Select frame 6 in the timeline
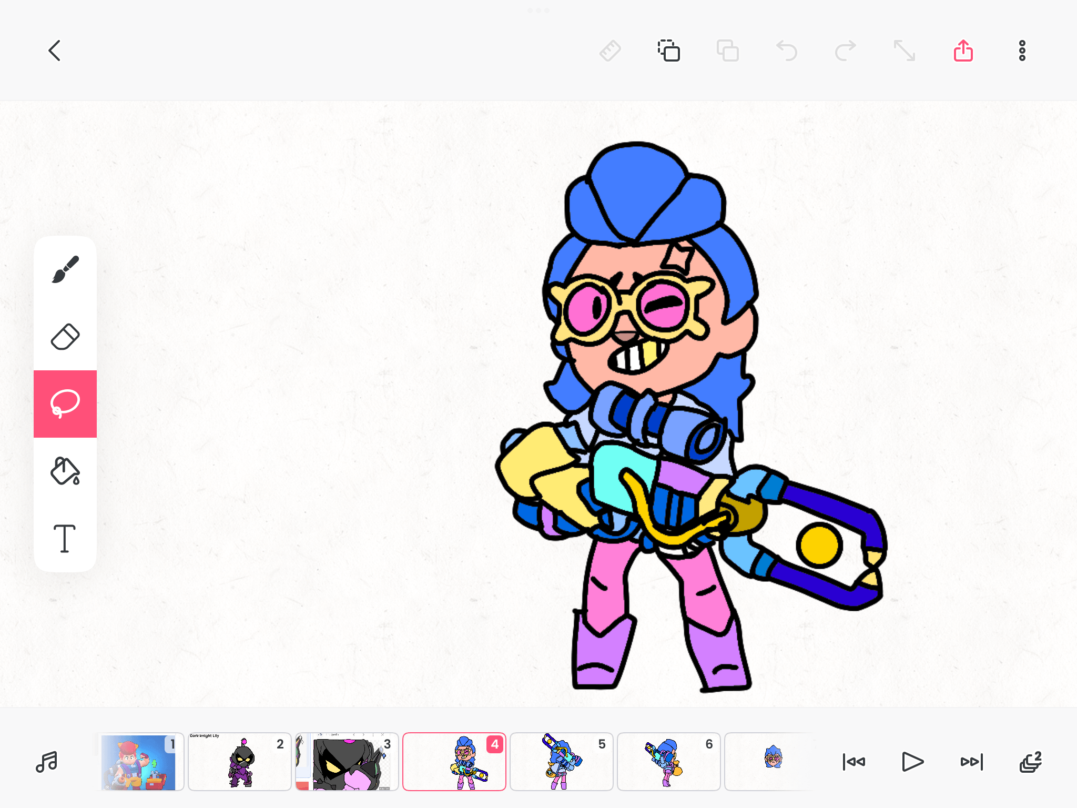 [x=668, y=762]
